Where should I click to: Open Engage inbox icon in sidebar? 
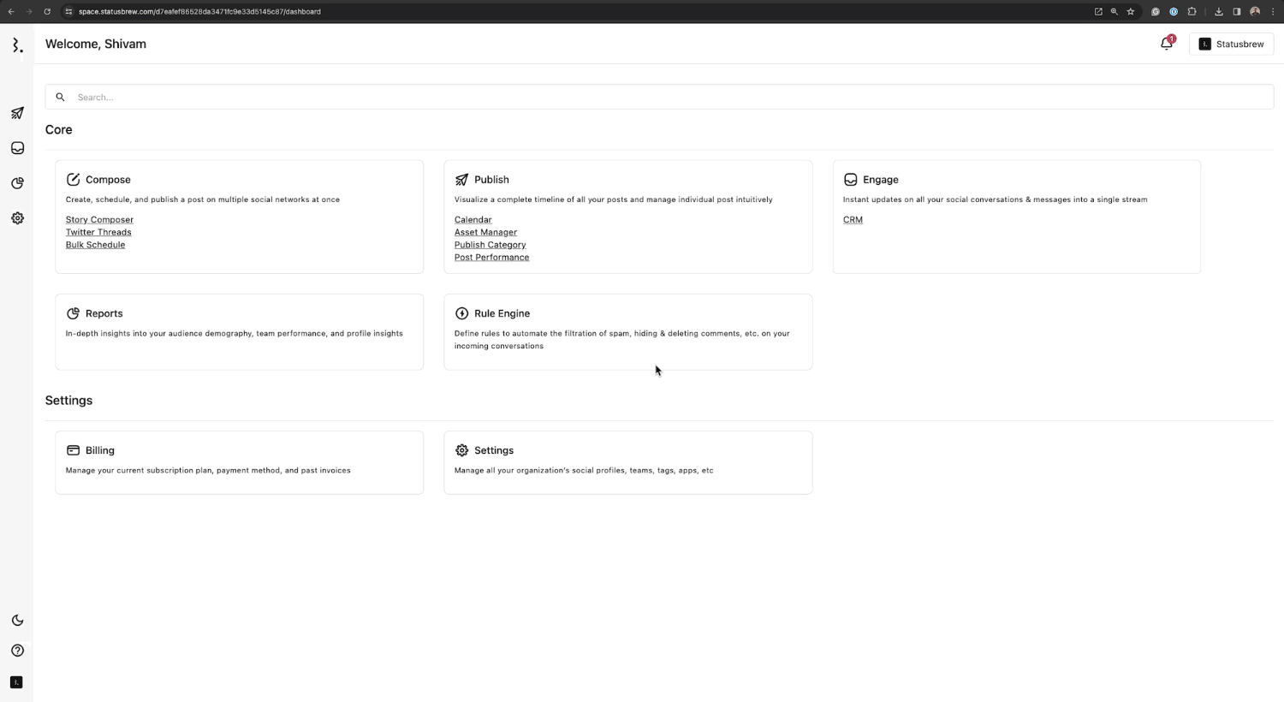point(17,148)
